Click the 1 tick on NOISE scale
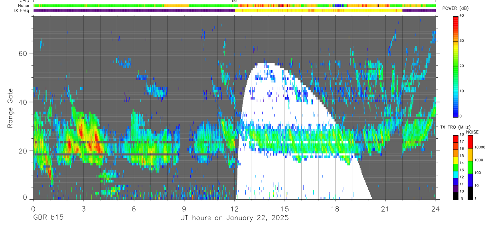This screenshot has width=490, height=226. pyautogui.click(x=475, y=198)
